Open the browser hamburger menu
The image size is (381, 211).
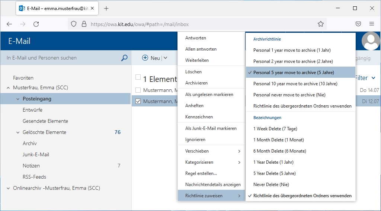(371, 24)
